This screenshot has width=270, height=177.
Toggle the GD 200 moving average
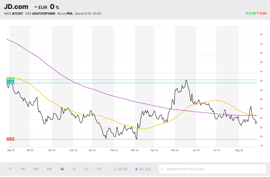[143, 169]
